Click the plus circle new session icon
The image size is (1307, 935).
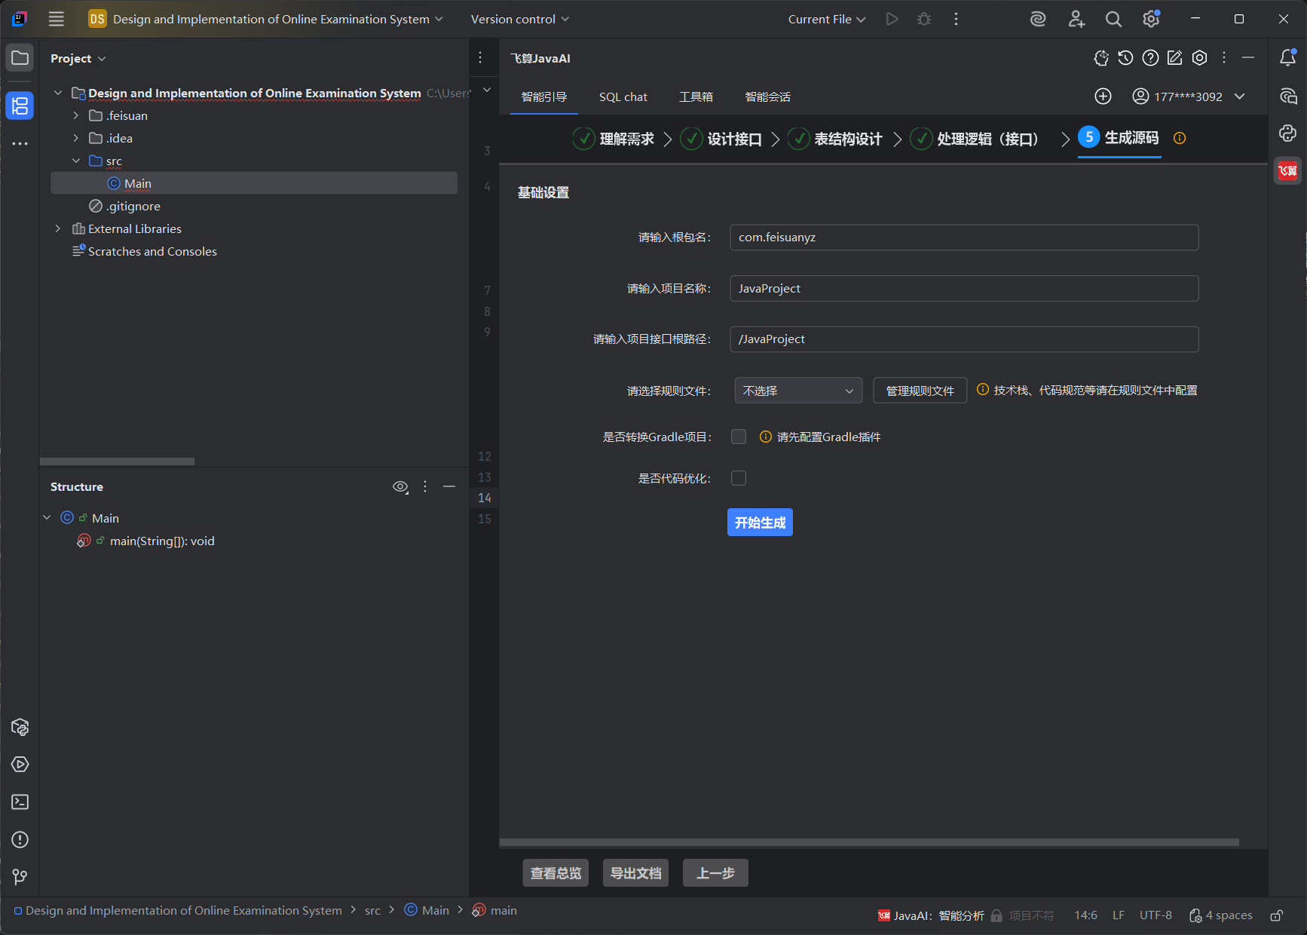(1103, 97)
